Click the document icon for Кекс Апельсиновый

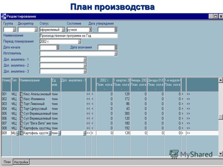(21, 94)
